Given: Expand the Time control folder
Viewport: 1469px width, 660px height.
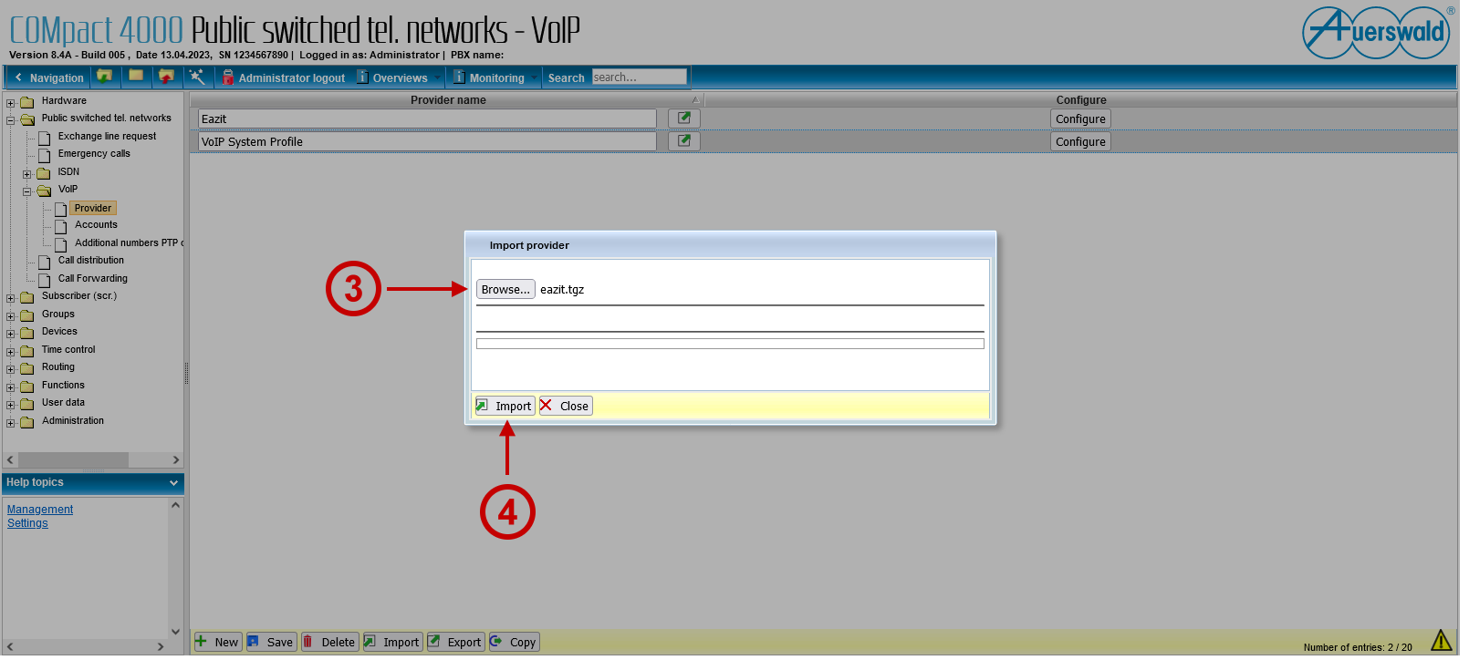Looking at the screenshot, I should pyautogui.click(x=11, y=352).
